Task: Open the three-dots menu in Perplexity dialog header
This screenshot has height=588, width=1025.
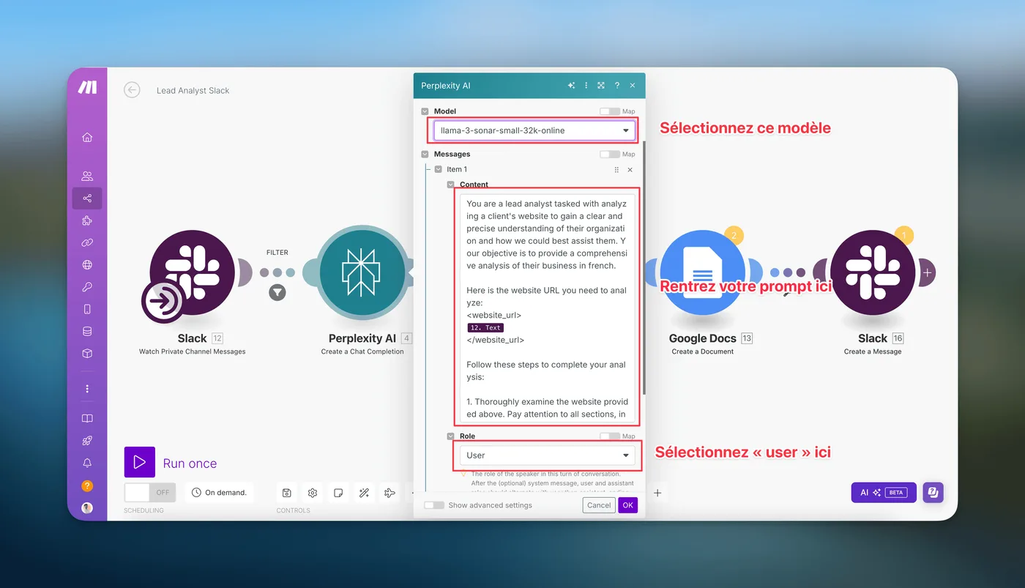Action: click(x=586, y=86)
